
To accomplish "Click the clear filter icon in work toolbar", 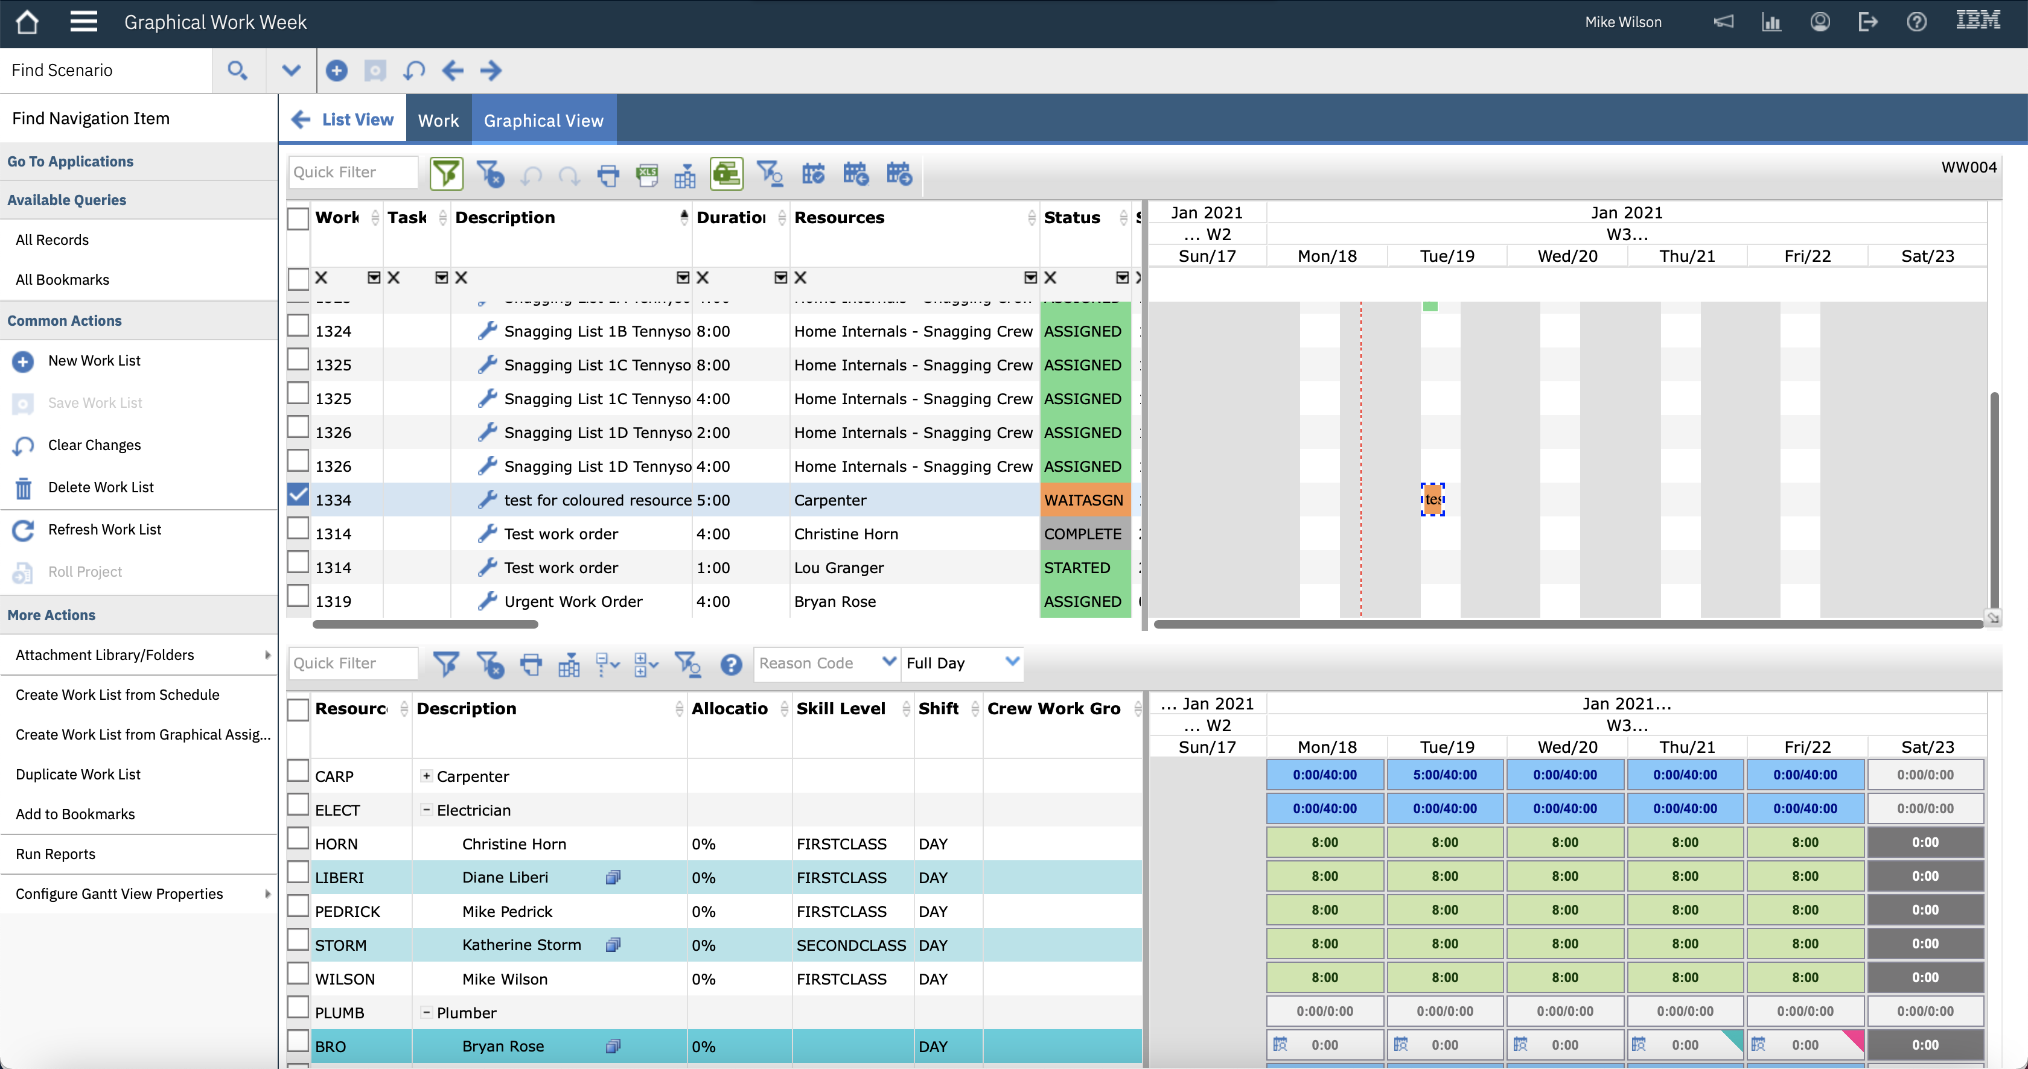I will pyautogui.click(x=489, y=174).
